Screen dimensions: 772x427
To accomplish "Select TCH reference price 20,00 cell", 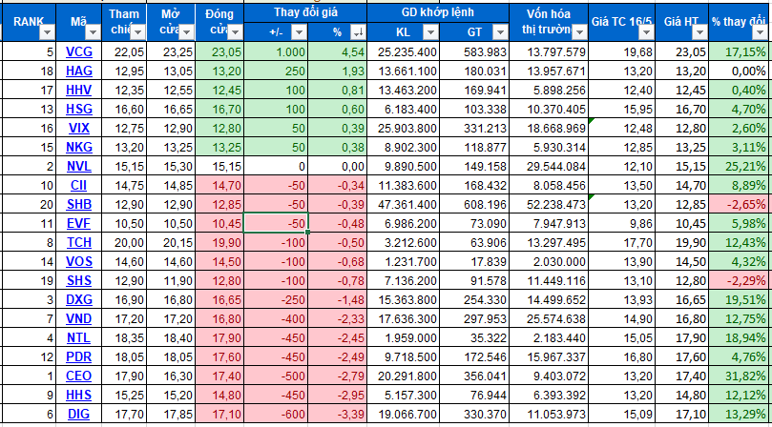I will click(123, 242).
